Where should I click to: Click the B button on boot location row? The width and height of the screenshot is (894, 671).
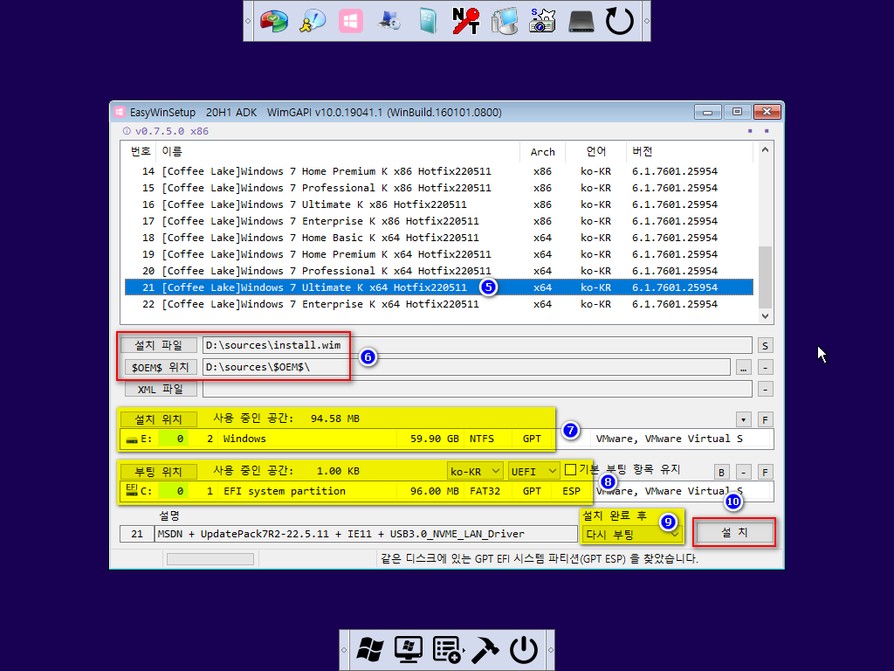tap(722, 472)
